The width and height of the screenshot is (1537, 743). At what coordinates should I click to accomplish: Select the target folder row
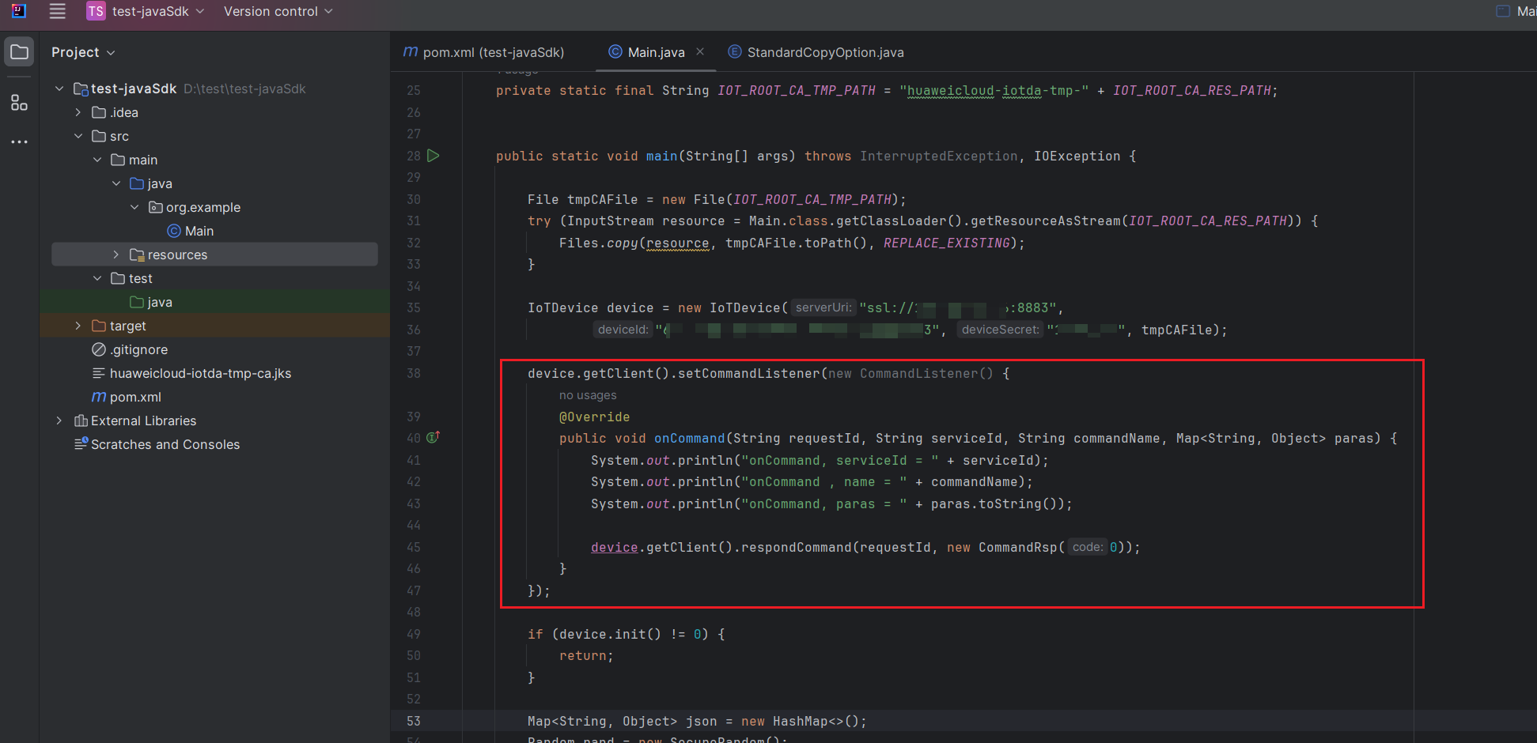click(x=214, y=326)
